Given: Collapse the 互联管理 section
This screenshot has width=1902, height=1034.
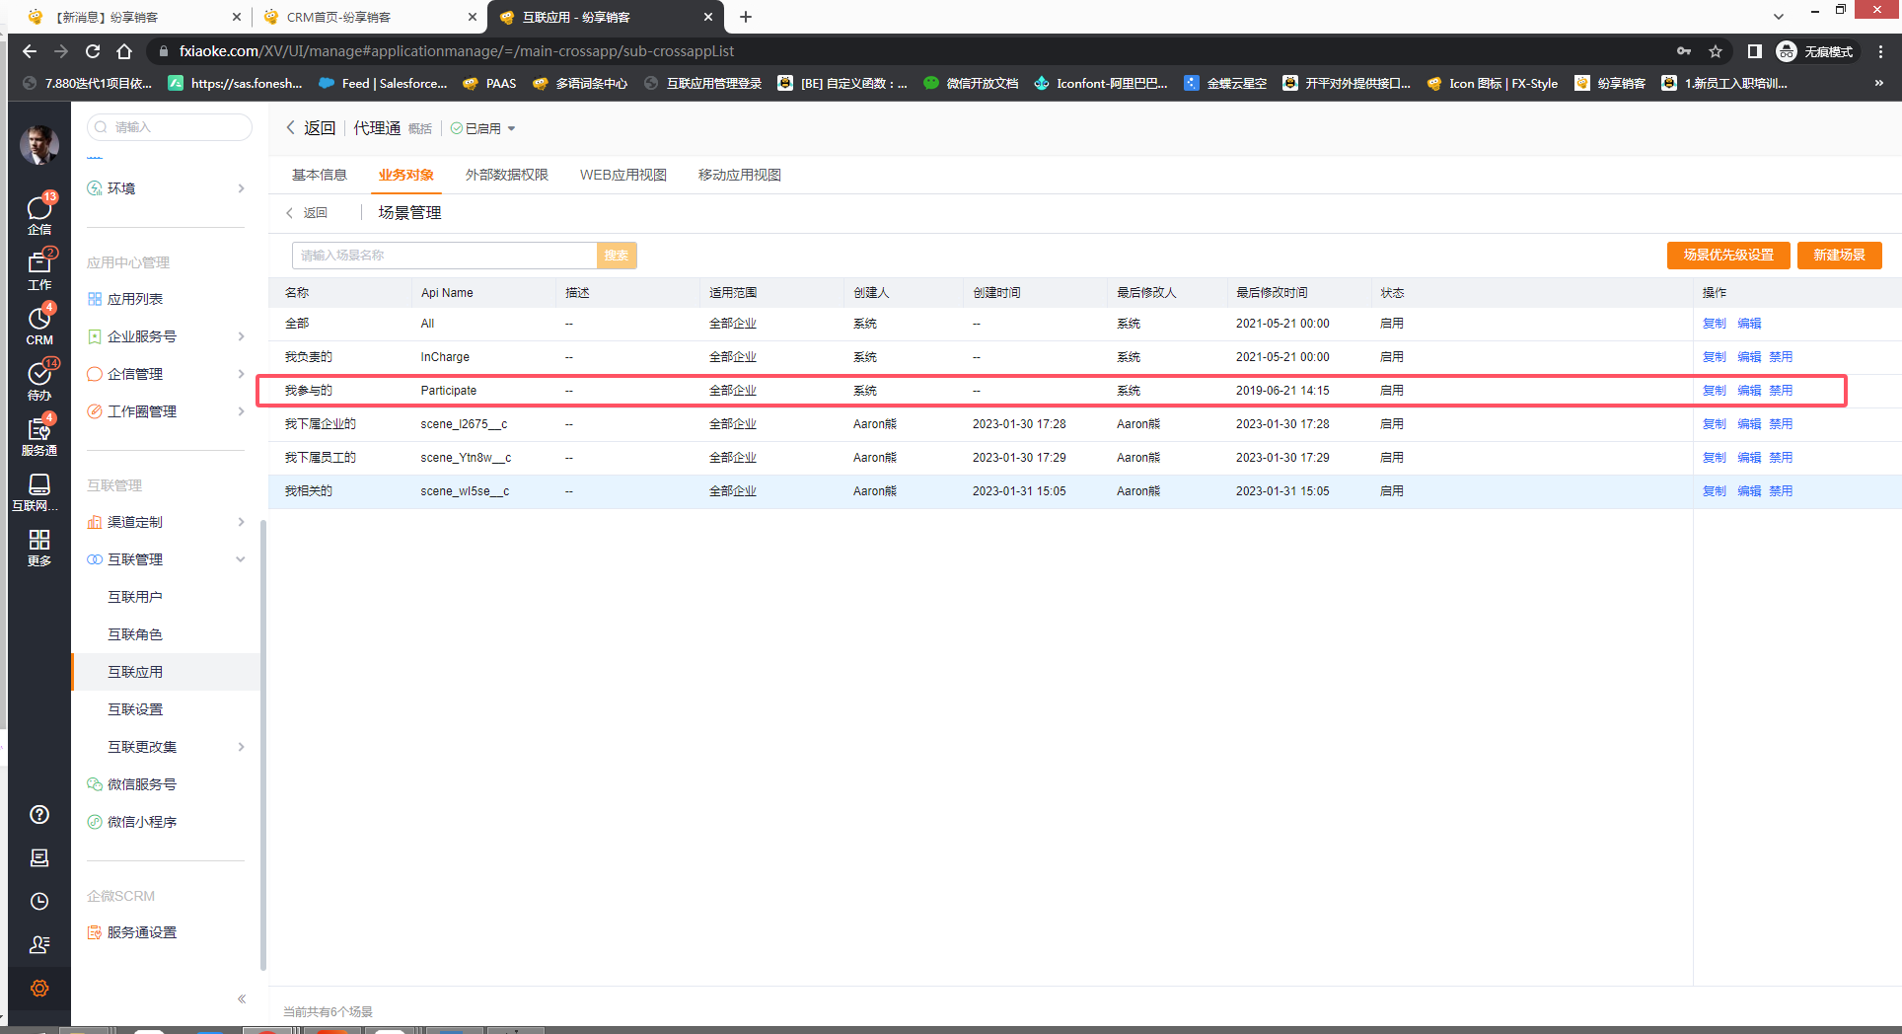Looking at the screenshot, I should pos(240,559).
